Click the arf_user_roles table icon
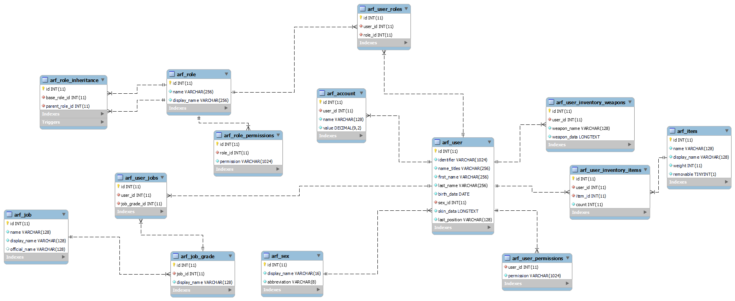The height and width of the screenshot is (301, 735). (x=363, y=9)
